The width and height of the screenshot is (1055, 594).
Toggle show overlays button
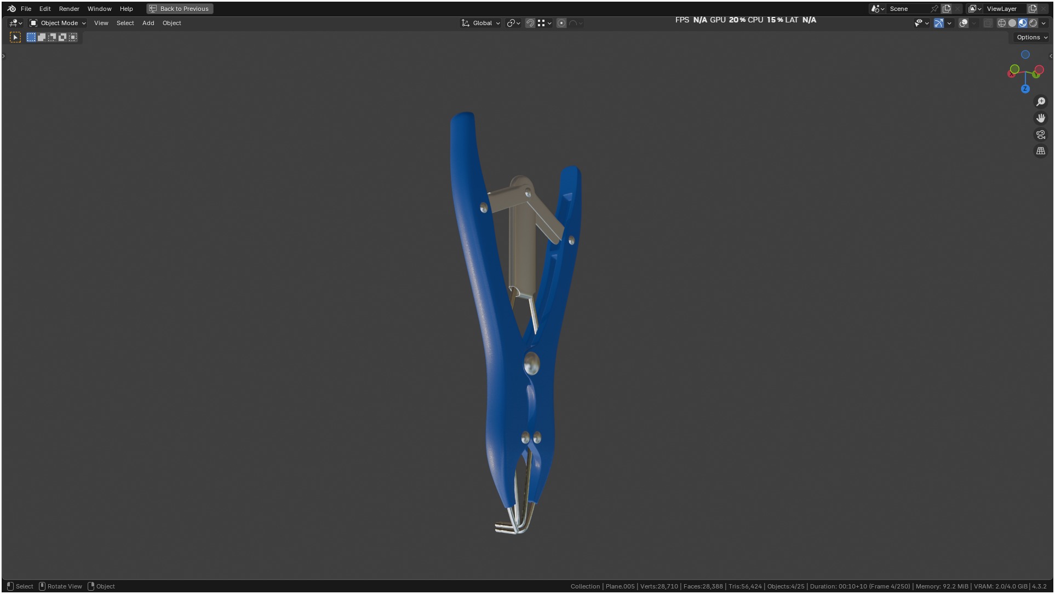click(x=964, y=23)
